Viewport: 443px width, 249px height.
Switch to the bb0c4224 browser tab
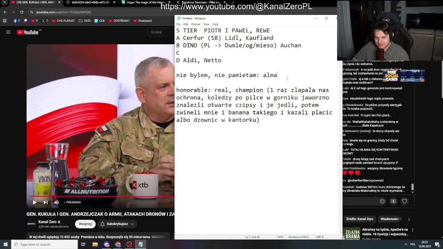91,2
